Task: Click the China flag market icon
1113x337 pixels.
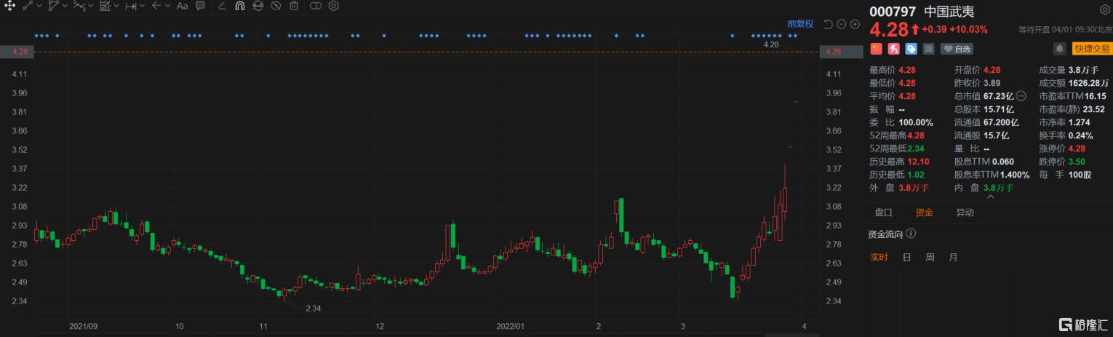Action: tap(876, 49)
